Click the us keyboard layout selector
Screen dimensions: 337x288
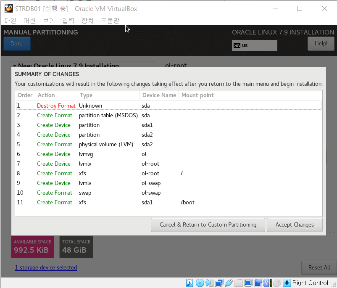coord(255,45)
